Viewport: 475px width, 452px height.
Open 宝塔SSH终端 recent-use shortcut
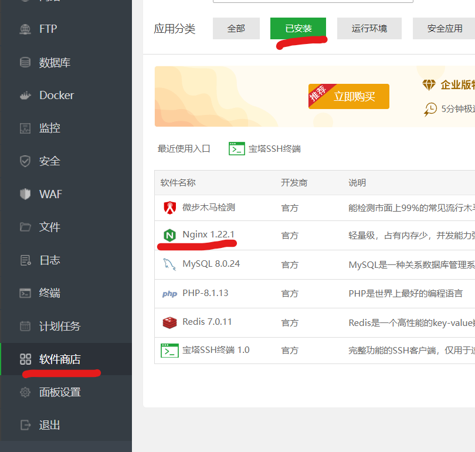click(265, 149)
